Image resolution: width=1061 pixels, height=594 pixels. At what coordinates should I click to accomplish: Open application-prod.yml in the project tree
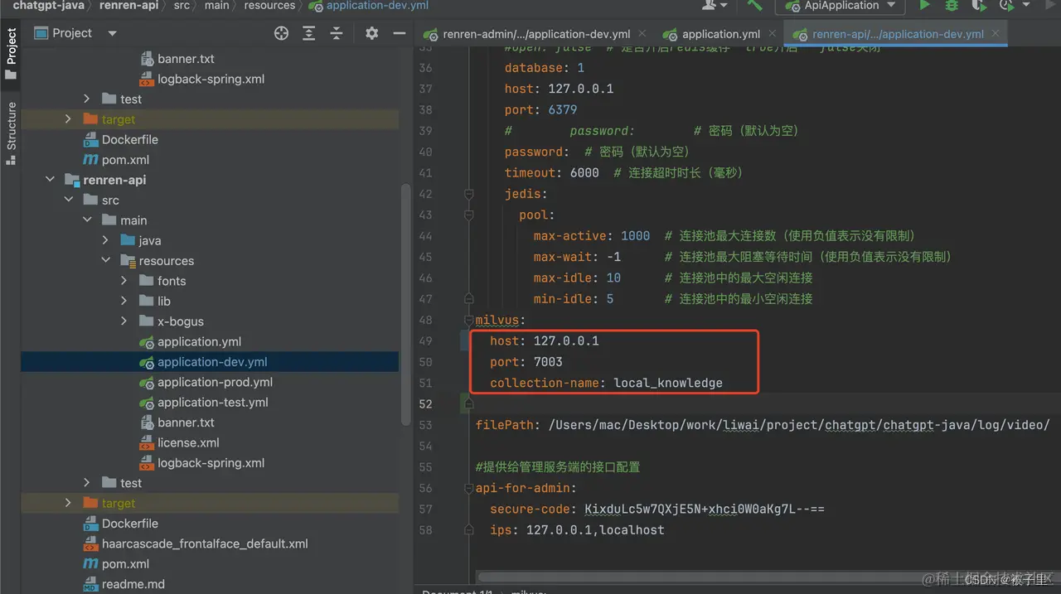tap(215, 382)
